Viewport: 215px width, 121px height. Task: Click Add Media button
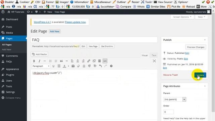[39, 54]
